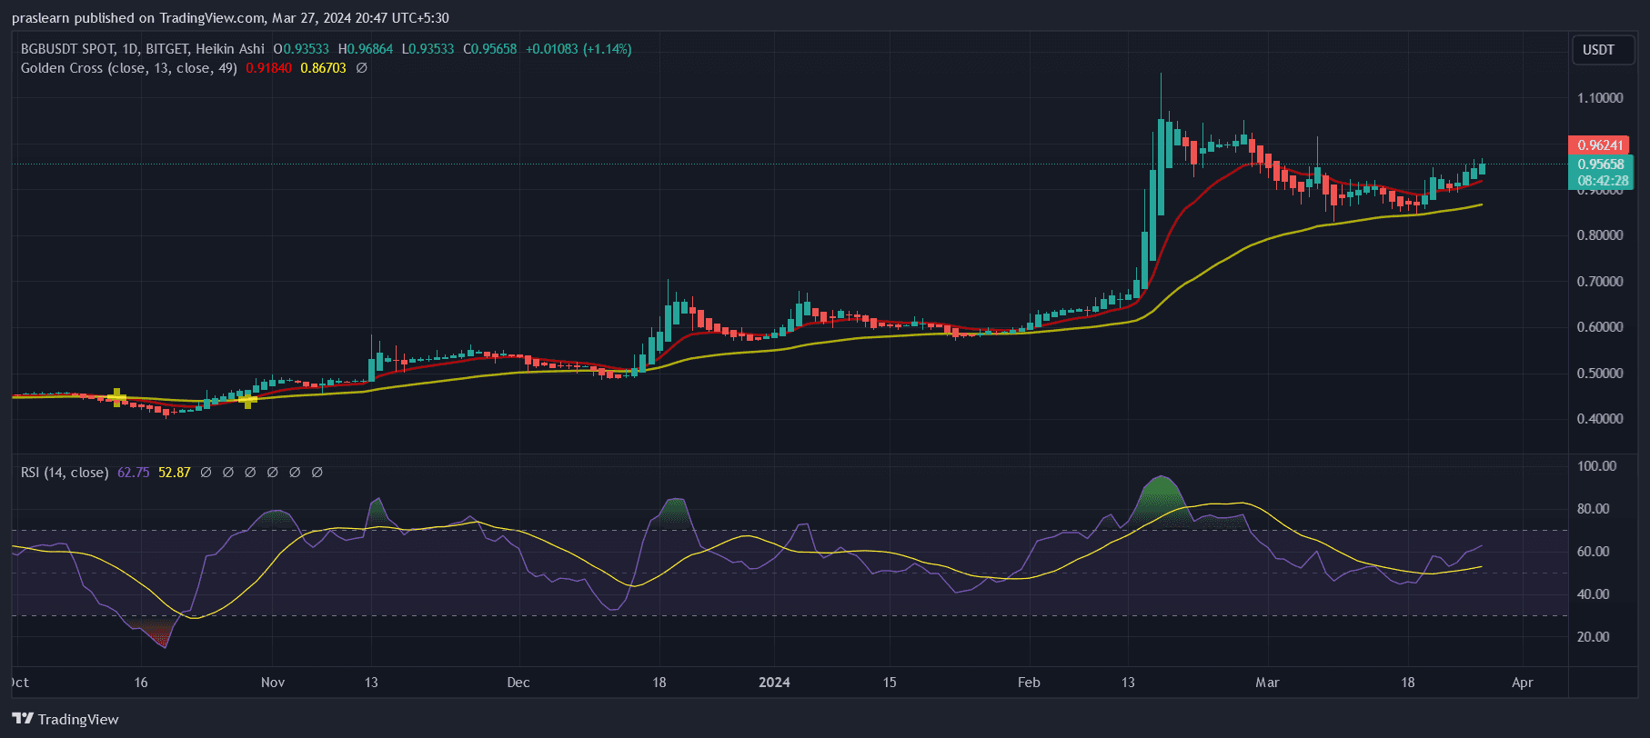1650x738 pixels.
Task: Click the Mar label on time axis
Action: coord(1267,683)
